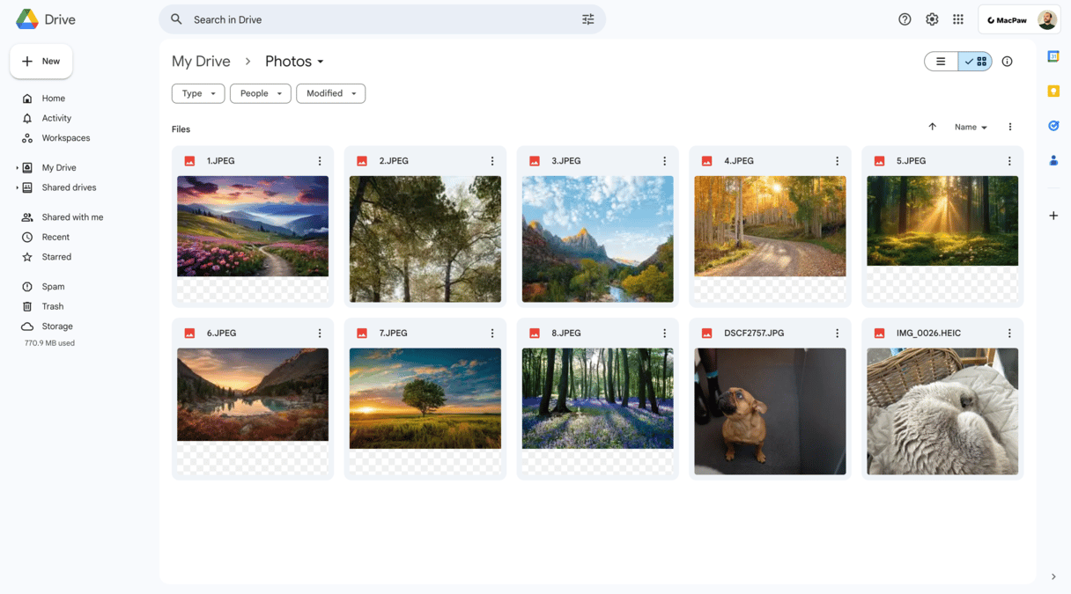Open the Name sort dropdown
Screen dimensions: 1071x594
pyautogui.click(x=971, y=127)
